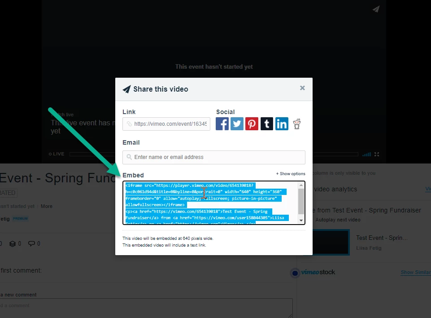Close the Share this video dialog

[x=302, y=88]
